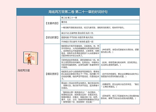Click the title 海底两万里第二卷 第二十一章的好词好句
Screen dimensions: 156x112
click(x=78, y=12)
